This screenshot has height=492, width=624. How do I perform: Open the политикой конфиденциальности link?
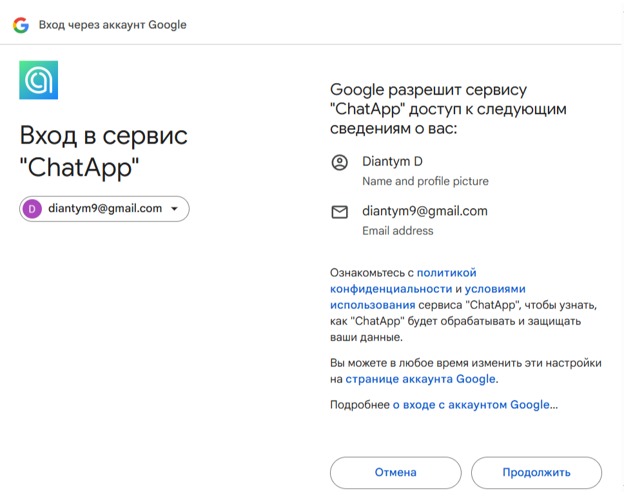tap(403, 280)
